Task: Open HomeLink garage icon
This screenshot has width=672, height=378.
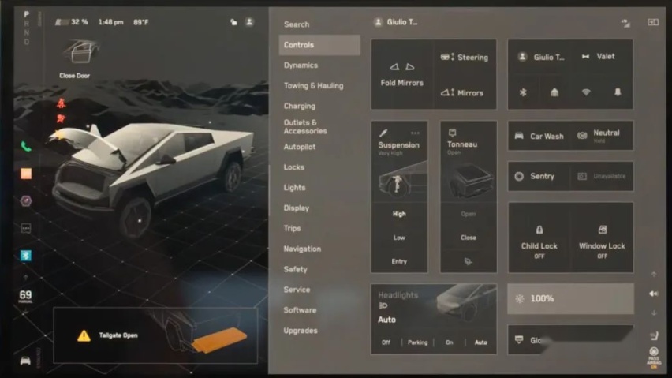Action: click(554, 92)
